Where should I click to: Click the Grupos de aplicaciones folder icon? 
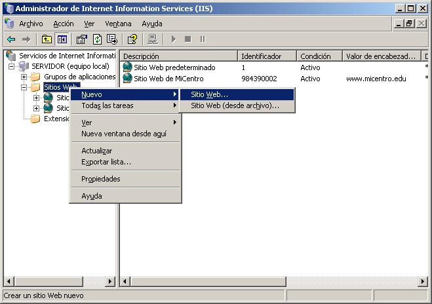tap(35, 77)
